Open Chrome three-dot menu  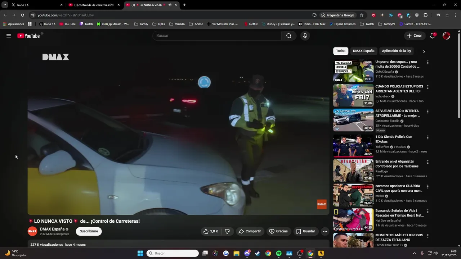click(x=456, y=15)
